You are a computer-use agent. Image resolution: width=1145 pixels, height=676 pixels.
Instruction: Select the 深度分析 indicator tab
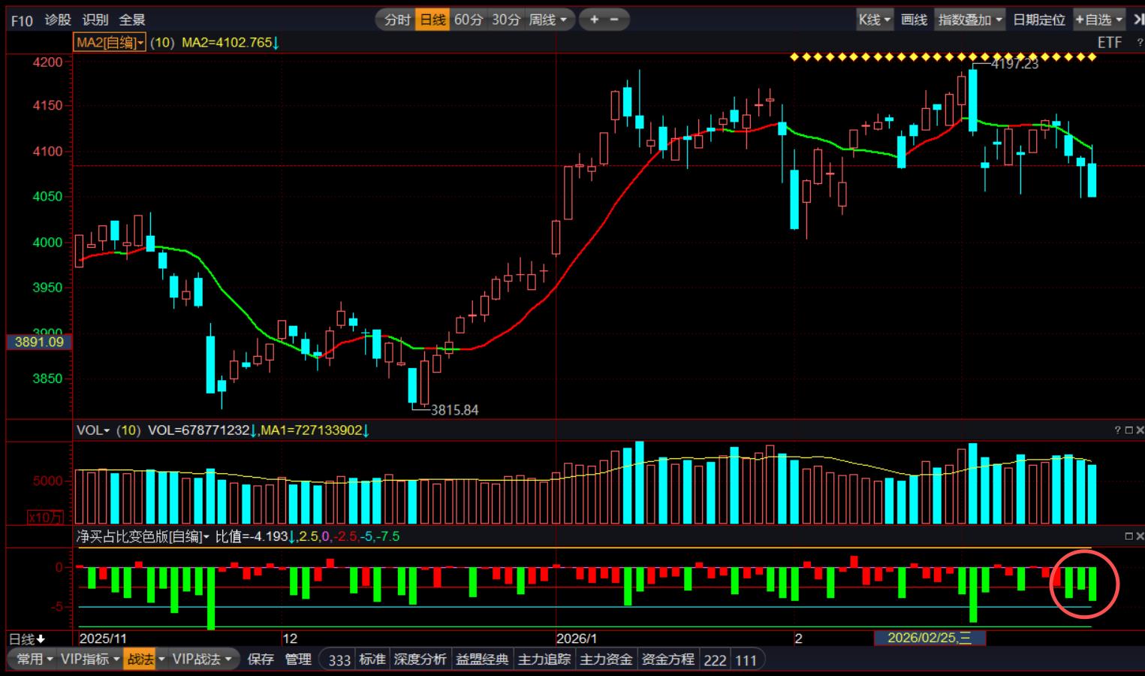pyautogui.click(x=420, y=659)
